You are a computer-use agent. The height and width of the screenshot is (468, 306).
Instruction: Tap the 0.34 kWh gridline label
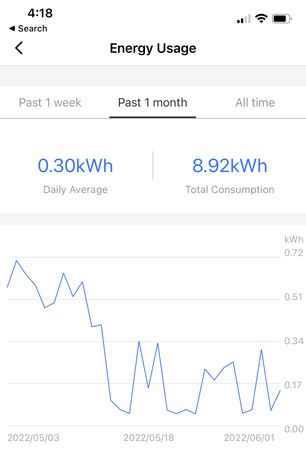(294, 341)
